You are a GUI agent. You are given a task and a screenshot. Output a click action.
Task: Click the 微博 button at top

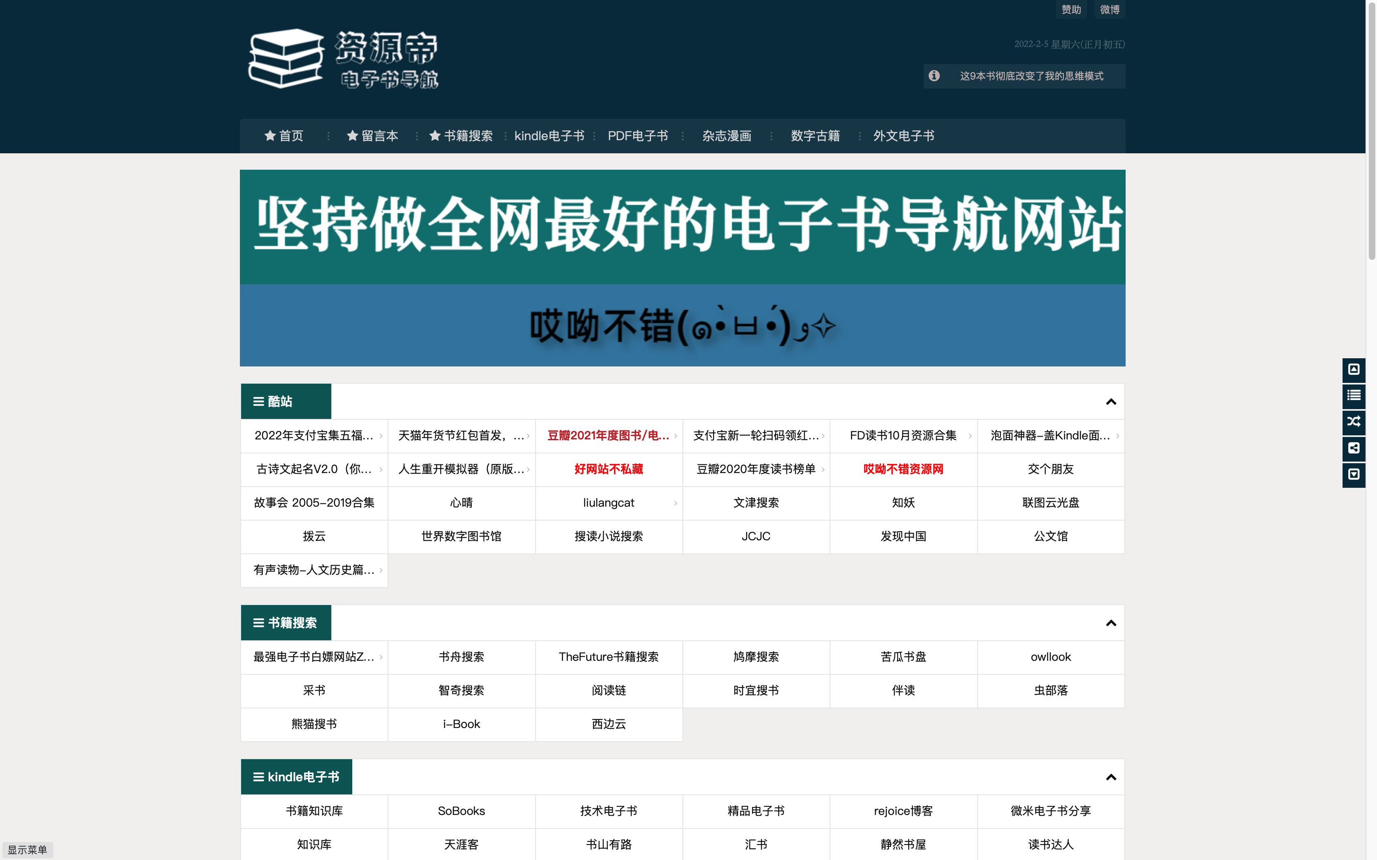click(1110, 10)
